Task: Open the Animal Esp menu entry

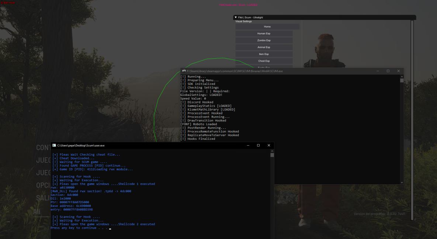Action: [x=264, y=47]
